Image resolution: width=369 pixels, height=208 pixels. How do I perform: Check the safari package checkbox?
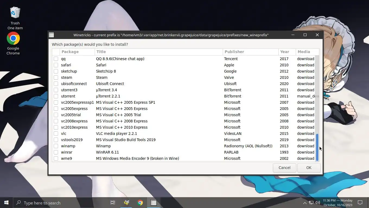56,65
